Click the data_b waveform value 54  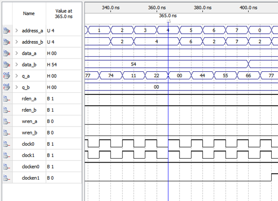(x=133, y=64)
